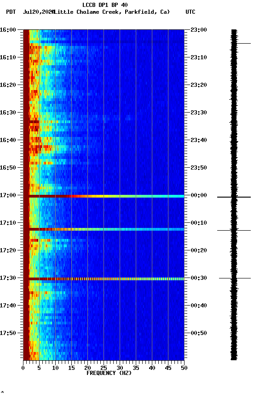
Task: Click the 20 Hz frequency axis label
Action: (x=87, y=368)
